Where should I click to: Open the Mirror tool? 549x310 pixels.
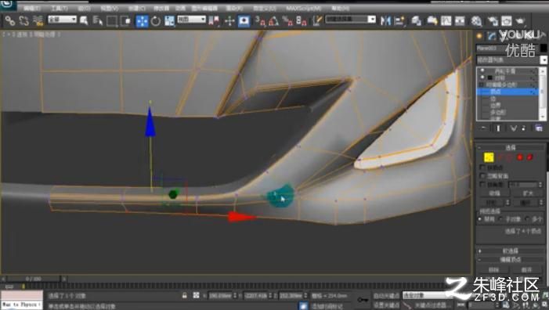[x=385, y=21]
